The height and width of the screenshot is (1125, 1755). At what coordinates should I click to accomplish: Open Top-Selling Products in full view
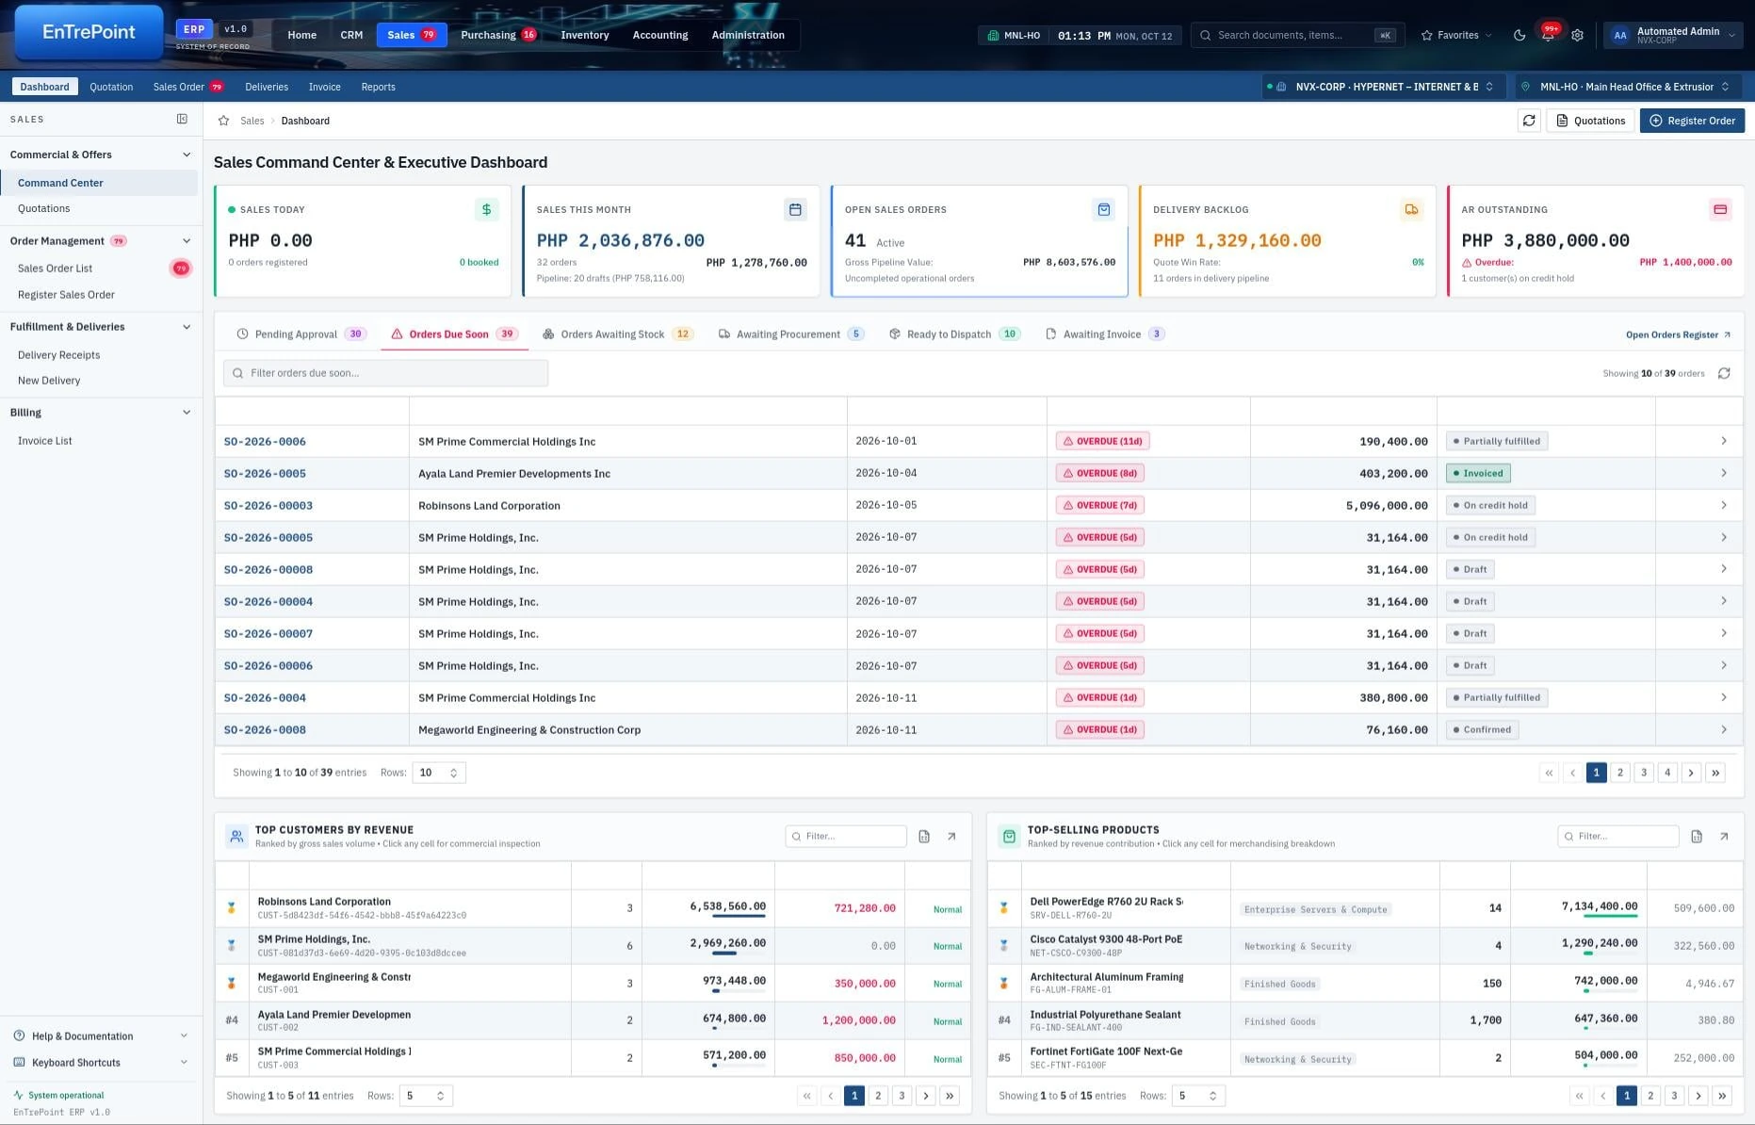click(1724, 836)
